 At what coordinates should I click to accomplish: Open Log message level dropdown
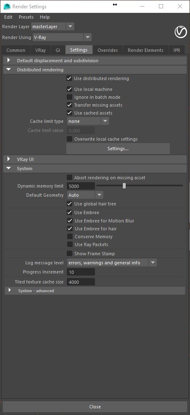pos(112,263)
